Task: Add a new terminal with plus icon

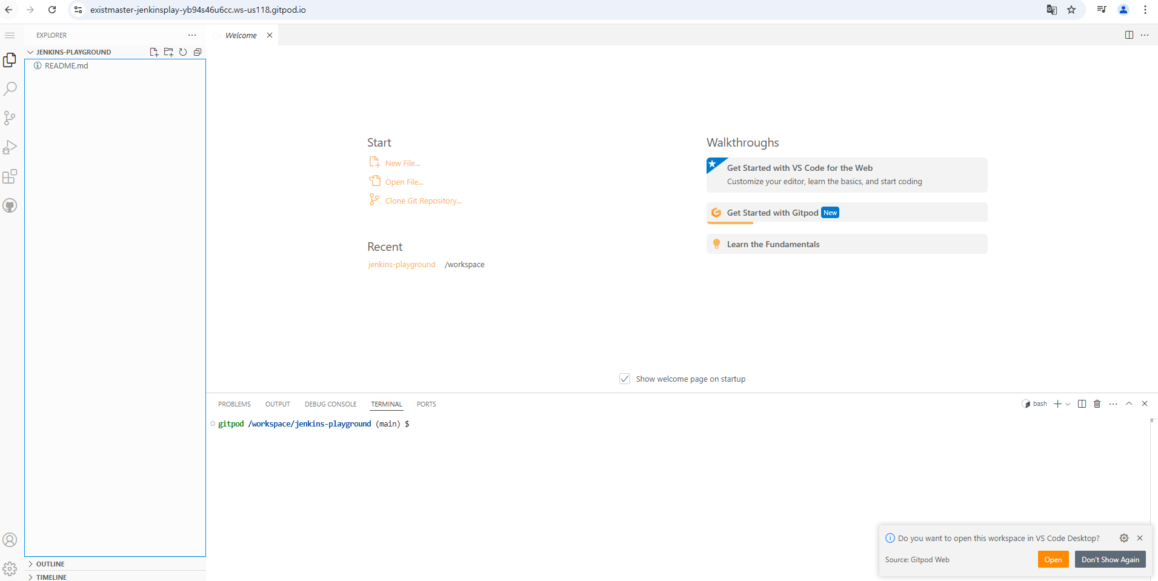Action: 1057,404
